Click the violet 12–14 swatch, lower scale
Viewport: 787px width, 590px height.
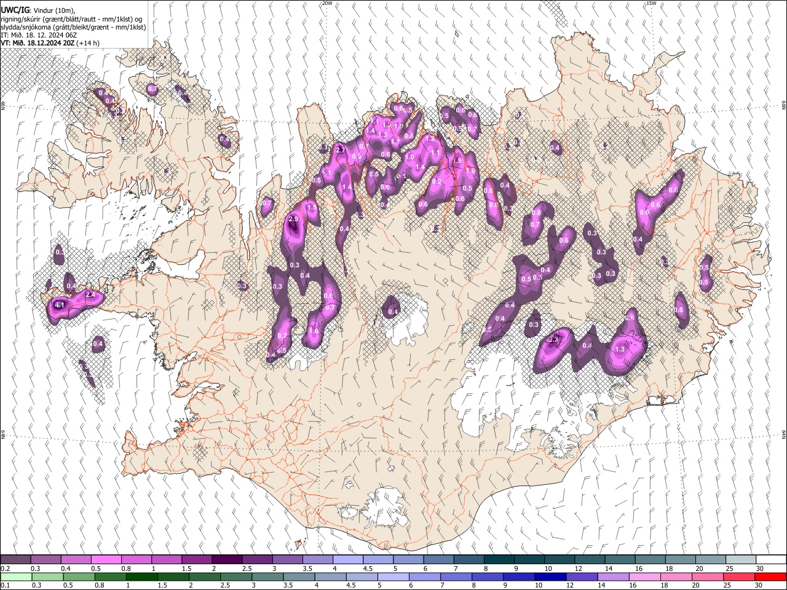pyautogui.click(x=581, y=577)
